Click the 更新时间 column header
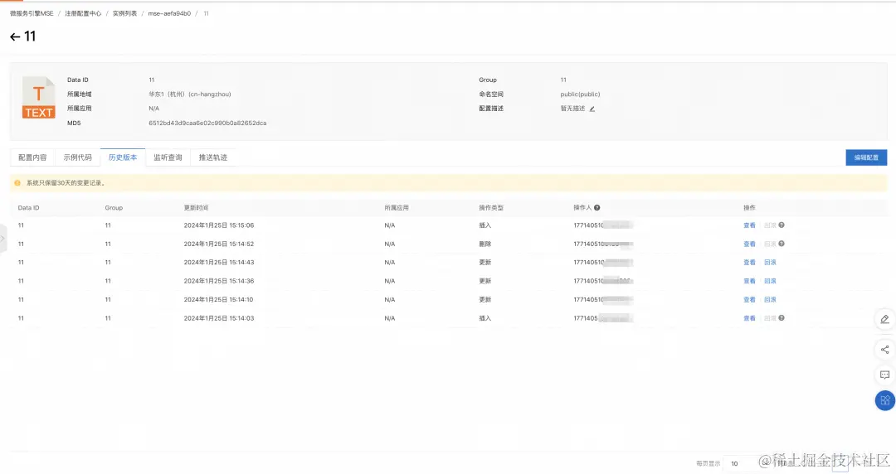The height and width of the screenshot is (474, 896). tap(196, 208)
